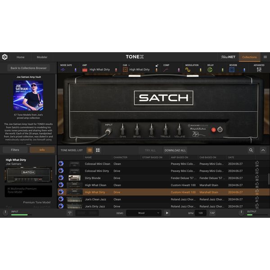Sort list by Name column header
Image resolution: width=270 pixels, height=270 pixels.
tap(88, 157)
